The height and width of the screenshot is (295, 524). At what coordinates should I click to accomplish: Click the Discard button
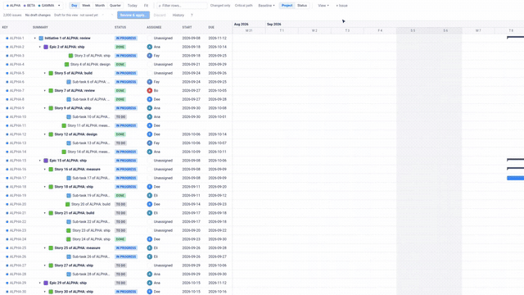coord(160,15)
